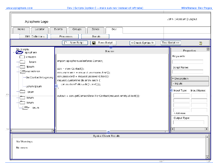Click first Input Type field

182,96
